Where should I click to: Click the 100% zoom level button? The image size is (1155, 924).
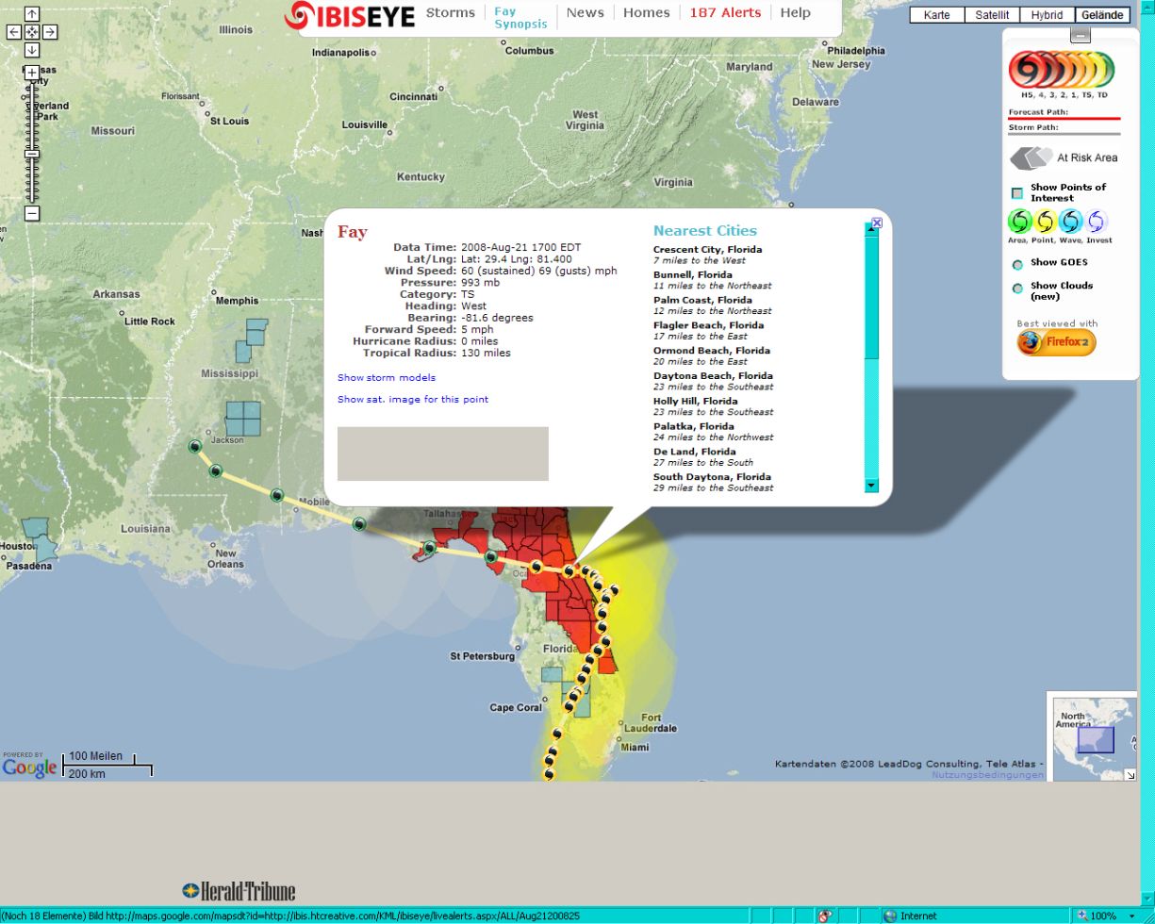pos(1097,916)
